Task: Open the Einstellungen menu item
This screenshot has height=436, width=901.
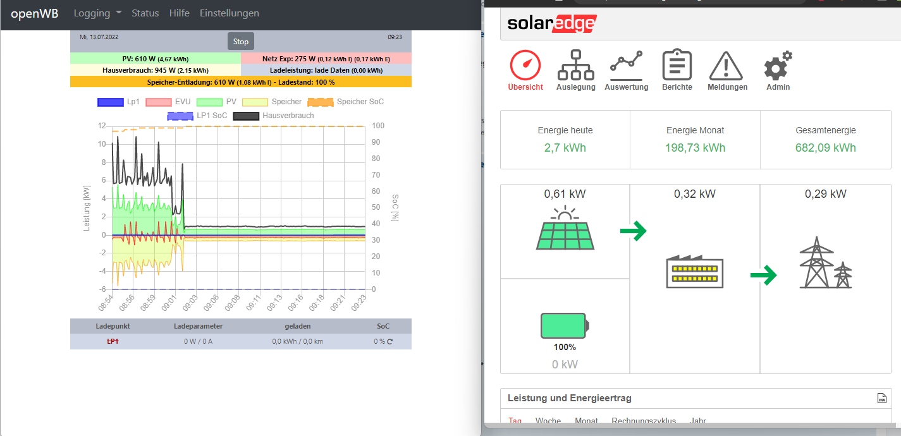Action: (229, 13)
